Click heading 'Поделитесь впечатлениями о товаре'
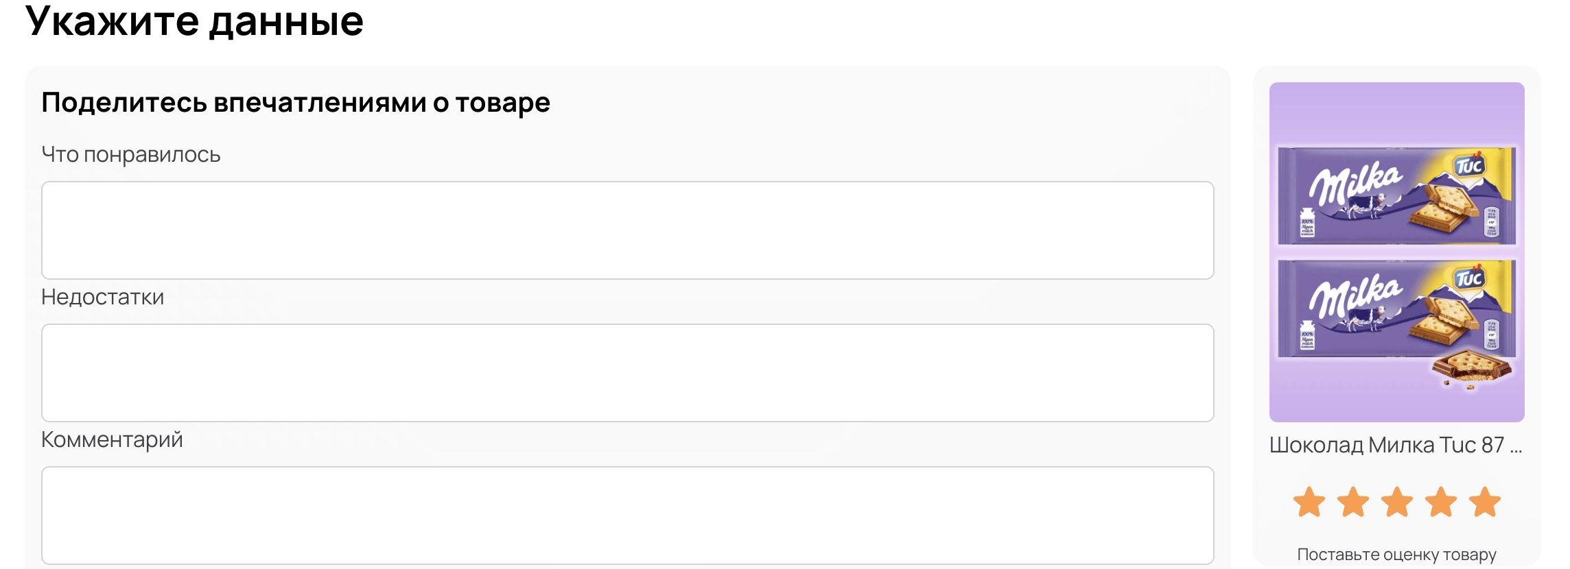The height and width of the screenshot is (569, 1570). coord(296,103)
